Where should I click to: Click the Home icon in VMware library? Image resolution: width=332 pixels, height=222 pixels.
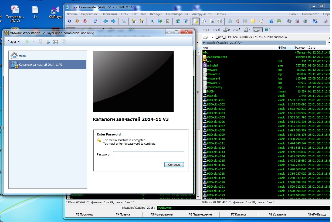click(x=14, y=56)
